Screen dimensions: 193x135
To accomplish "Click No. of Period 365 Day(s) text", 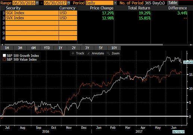I will click(142, 3).
